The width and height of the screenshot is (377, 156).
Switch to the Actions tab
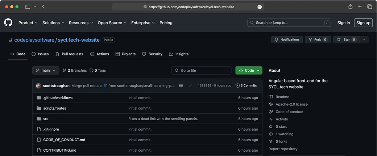[100, 54]
